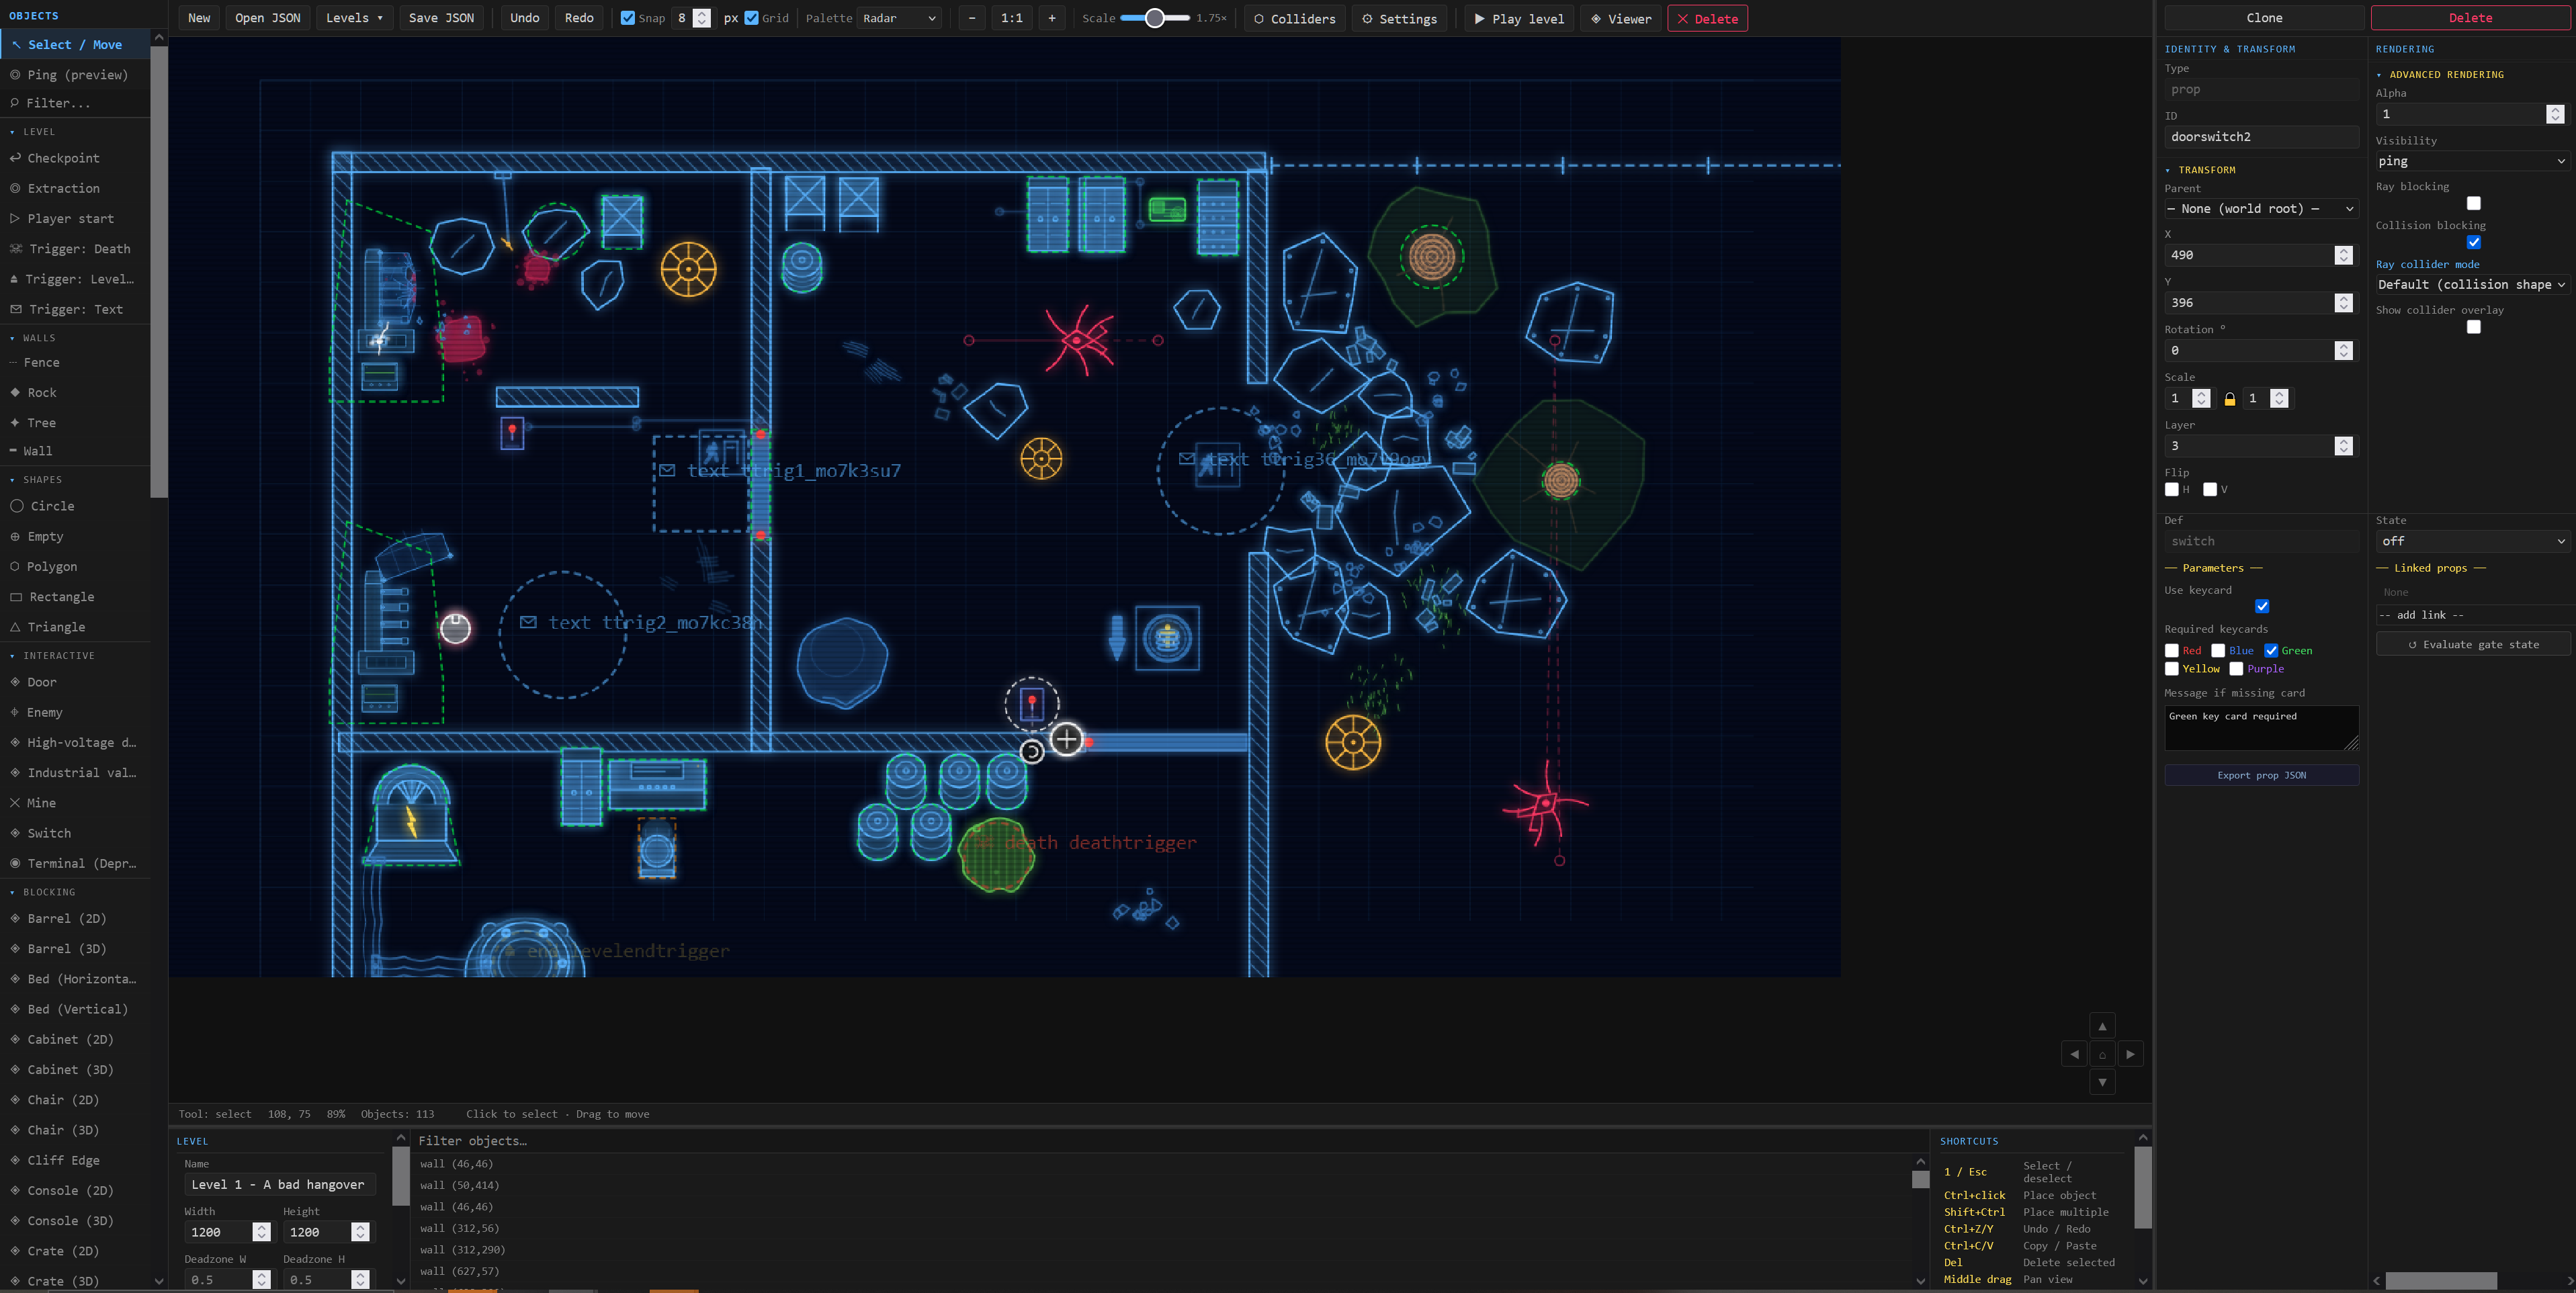Viewport: 2576px width, 1293px height.
Task: Toggle the Snap checkbox
Action: click(x=628, y=18)
